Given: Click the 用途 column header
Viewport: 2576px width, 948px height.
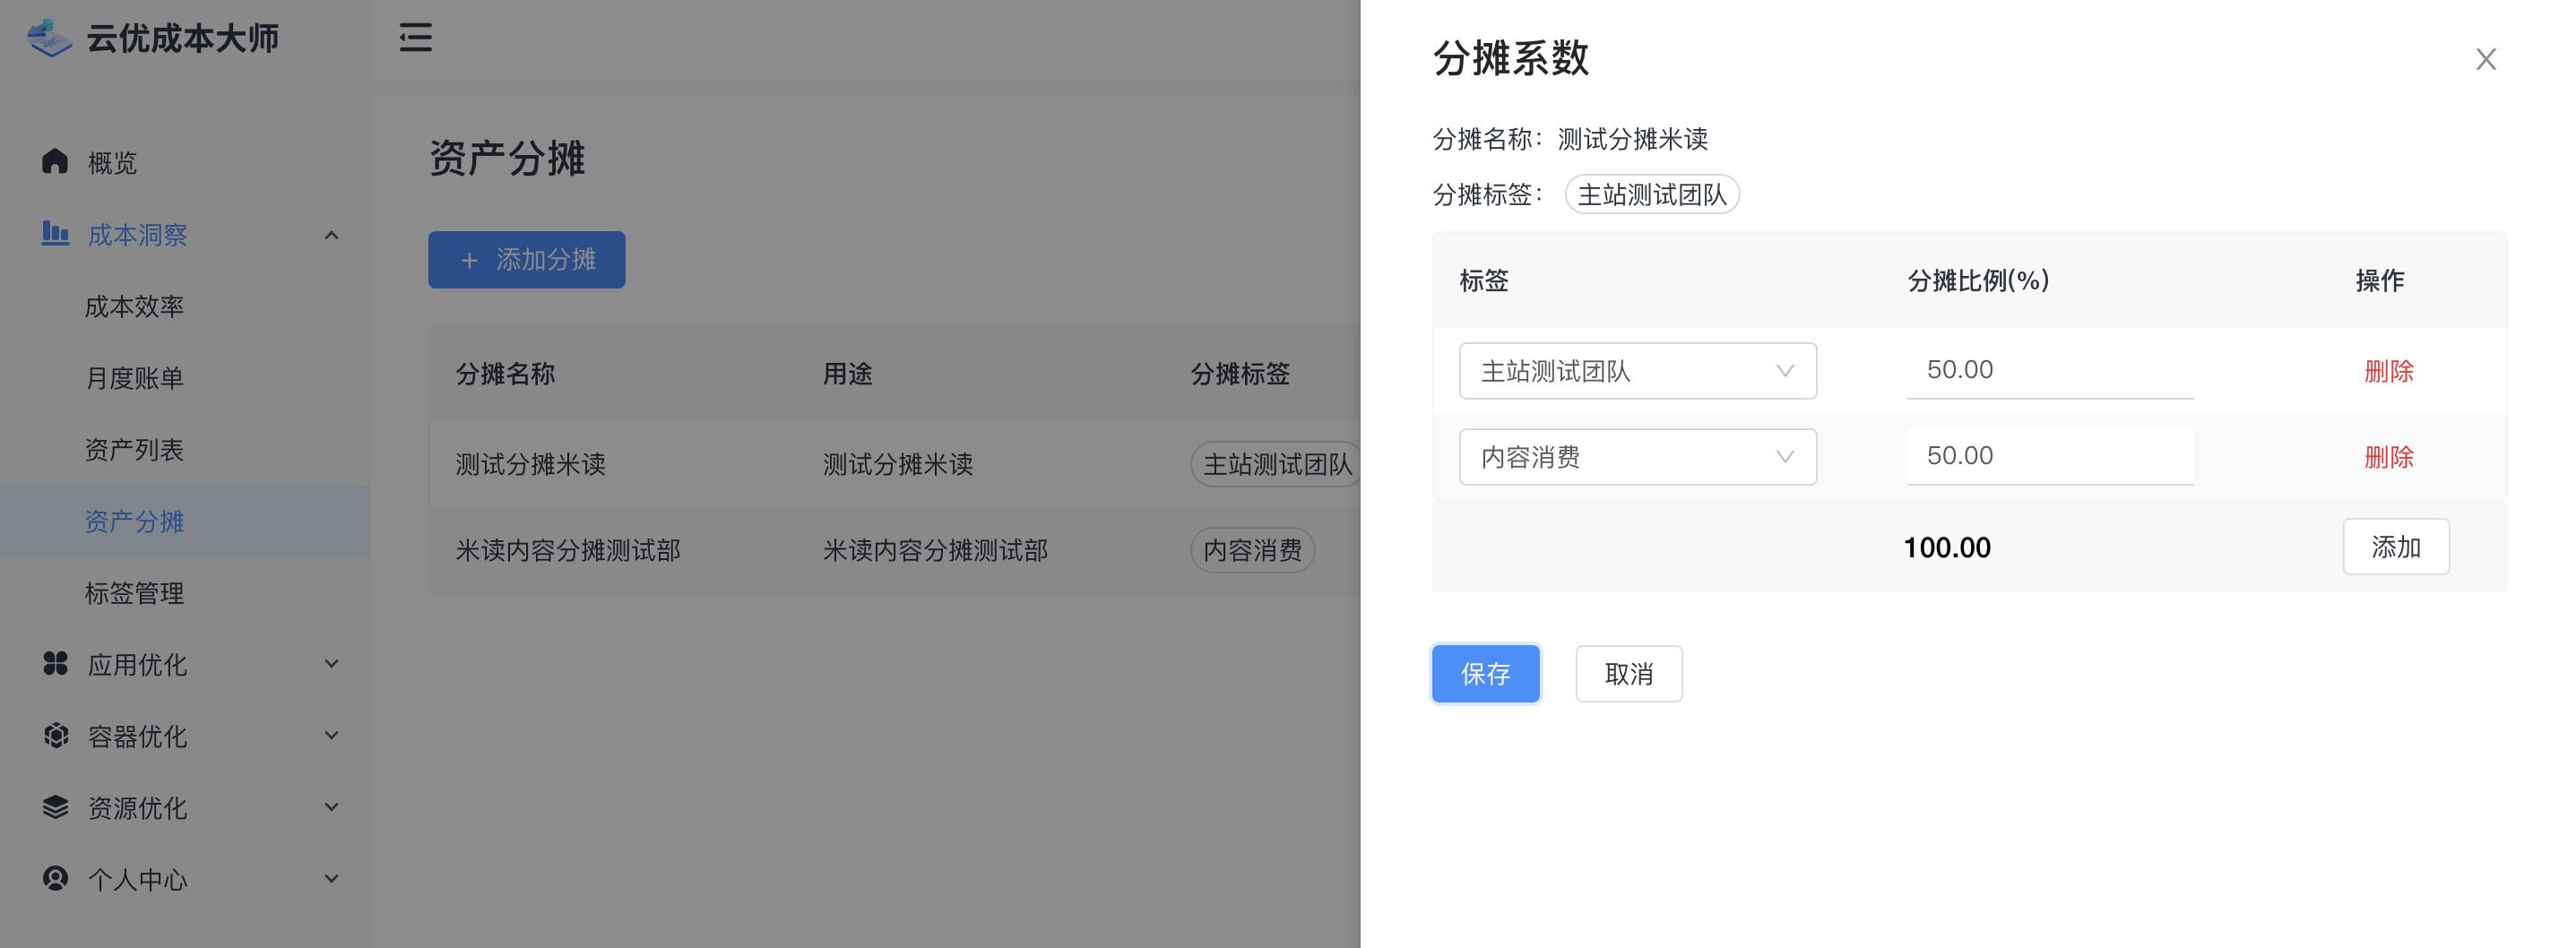Looking at the screenshot, I should (x=847, y=374).
